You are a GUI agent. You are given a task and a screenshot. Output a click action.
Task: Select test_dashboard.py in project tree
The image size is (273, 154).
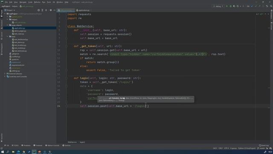21,39
